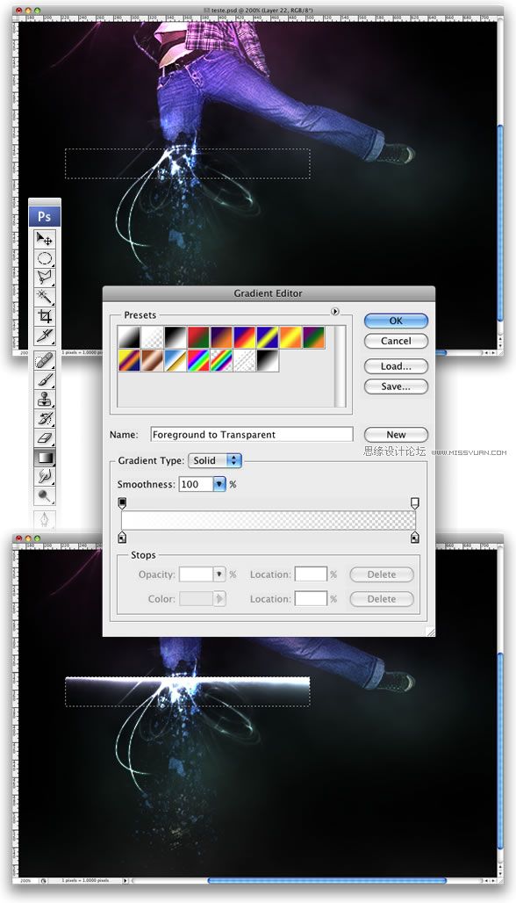Choose the Transparent Stripes preset
Viewport: 516px width, 903px height.
244,360
